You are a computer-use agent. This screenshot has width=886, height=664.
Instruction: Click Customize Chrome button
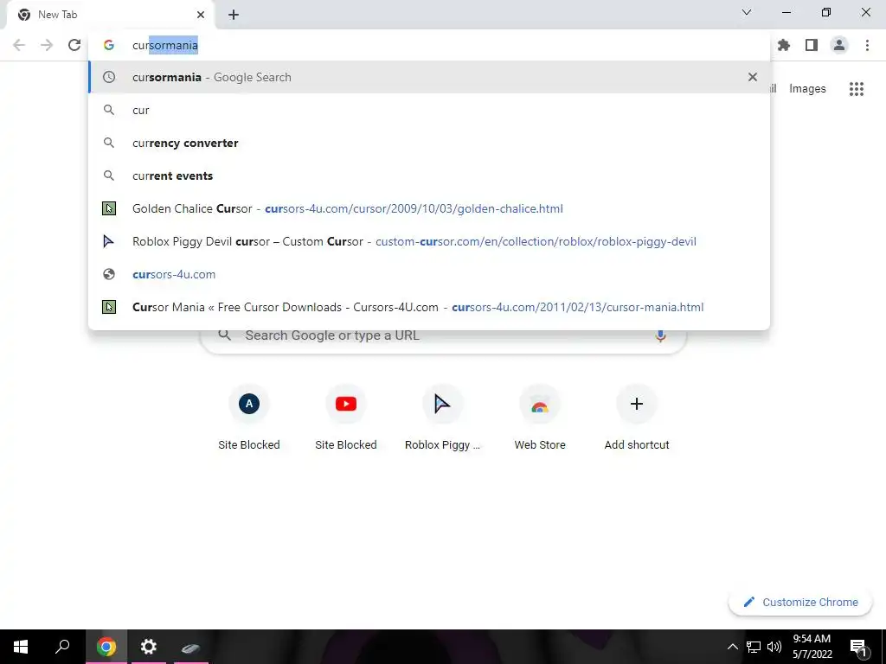pos(800,602)
